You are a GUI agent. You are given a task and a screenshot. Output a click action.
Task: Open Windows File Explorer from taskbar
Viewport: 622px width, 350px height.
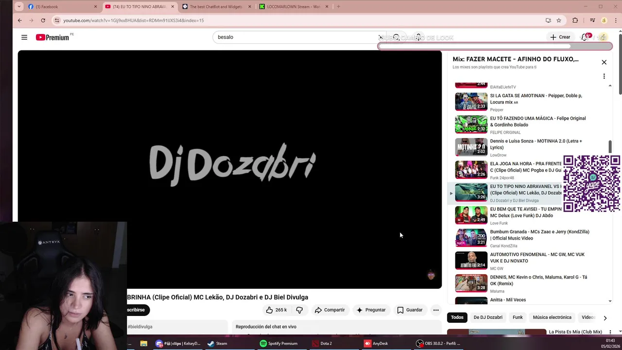pyautogui.click(x=143, y=343)
